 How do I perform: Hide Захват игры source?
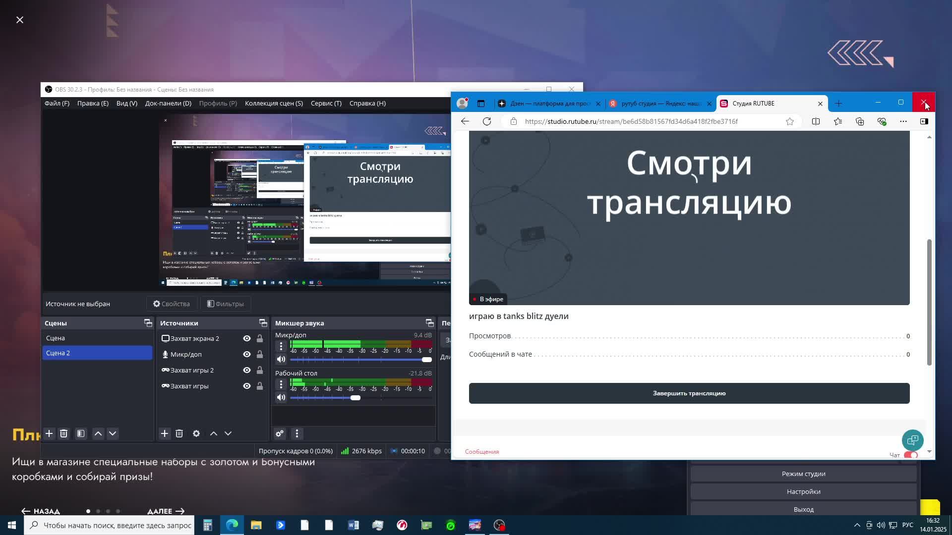coord(247,386)
